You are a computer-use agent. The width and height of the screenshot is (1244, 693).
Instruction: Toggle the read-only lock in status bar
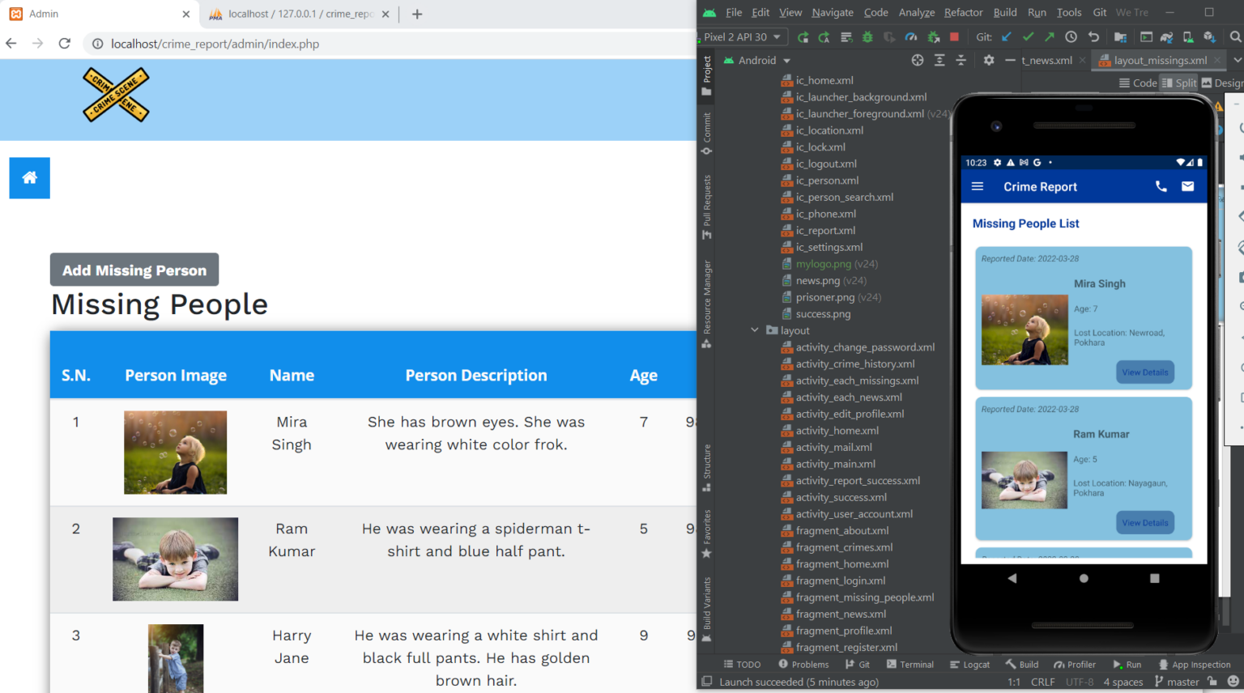(1212, 682)
